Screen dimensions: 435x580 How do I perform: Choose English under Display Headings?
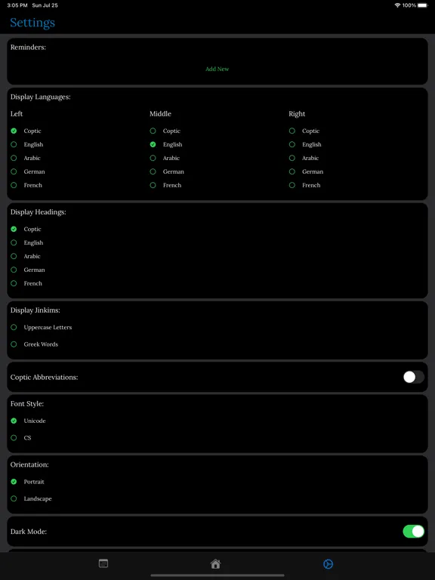coord(14,242)
